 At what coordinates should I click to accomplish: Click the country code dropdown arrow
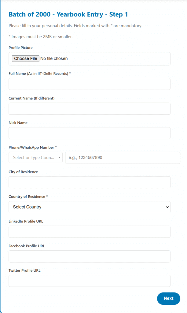[x=59, y=158]
